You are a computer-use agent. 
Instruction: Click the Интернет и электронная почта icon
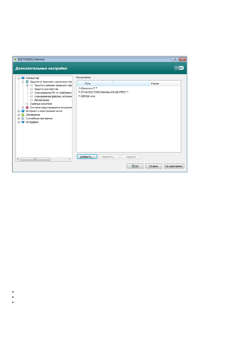23,111
